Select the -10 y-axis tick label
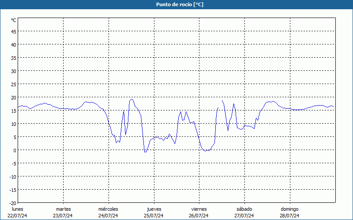 pyautogui.click(x=13, y=176)
